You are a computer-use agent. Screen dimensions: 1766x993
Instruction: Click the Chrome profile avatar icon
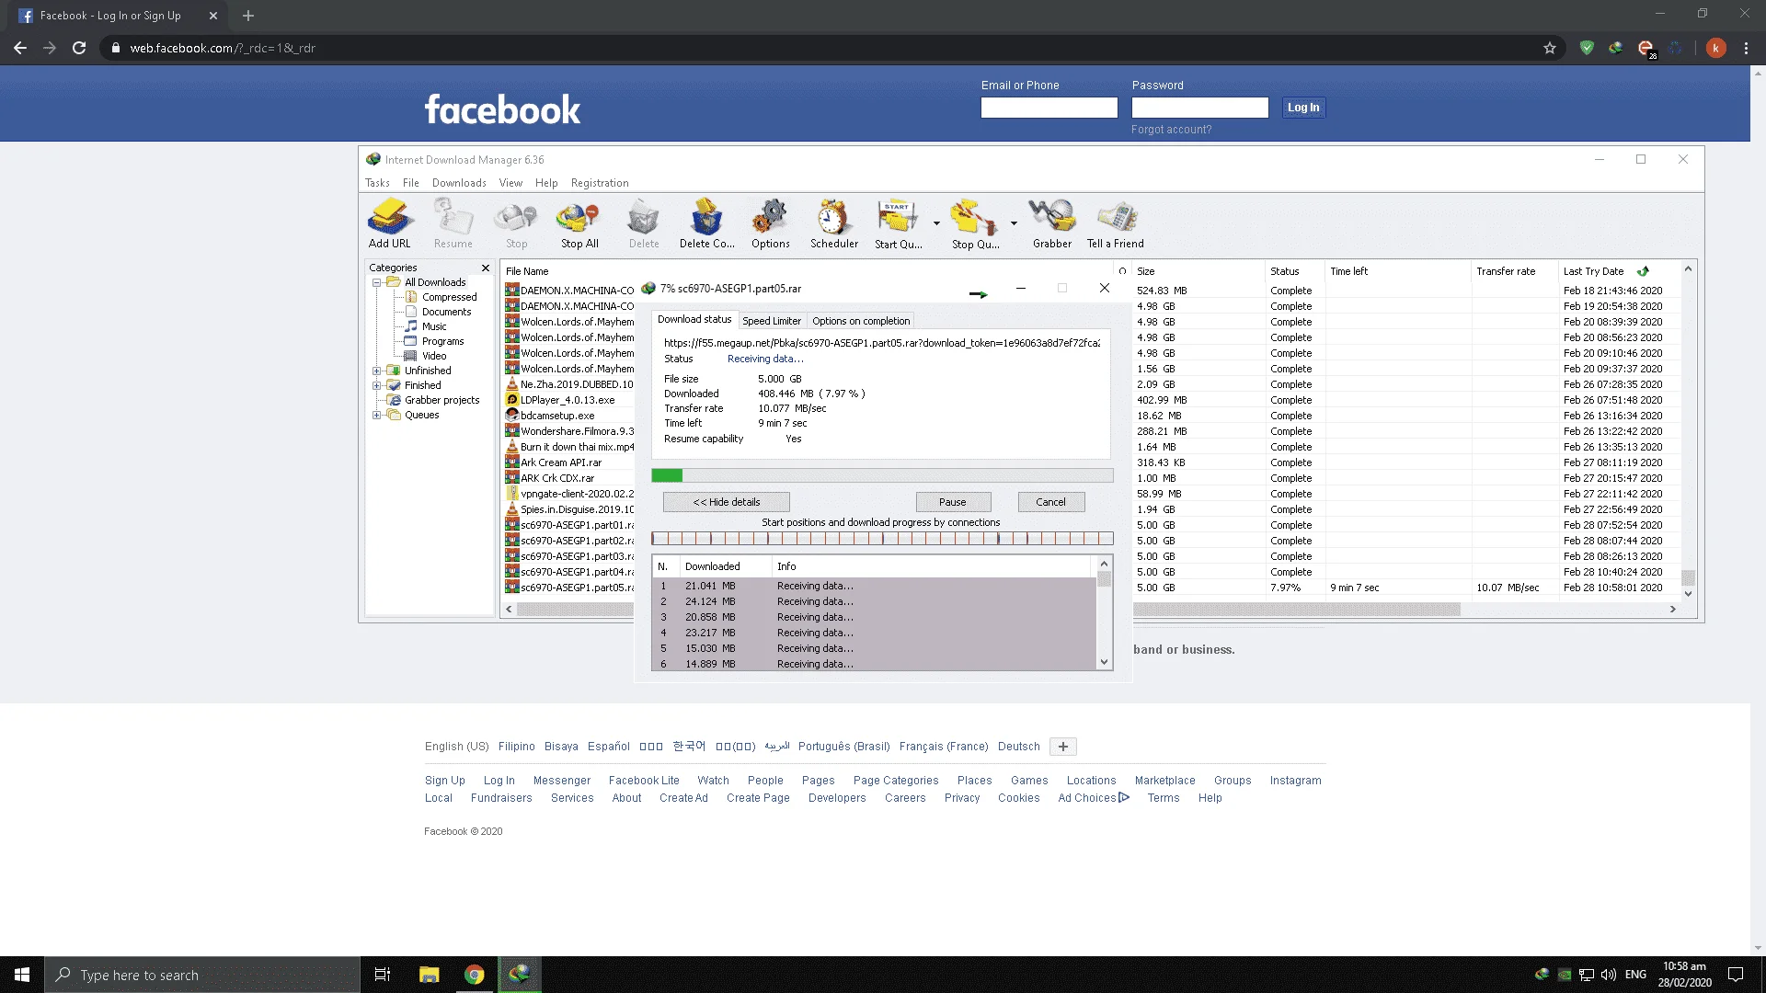point(1715,48)
